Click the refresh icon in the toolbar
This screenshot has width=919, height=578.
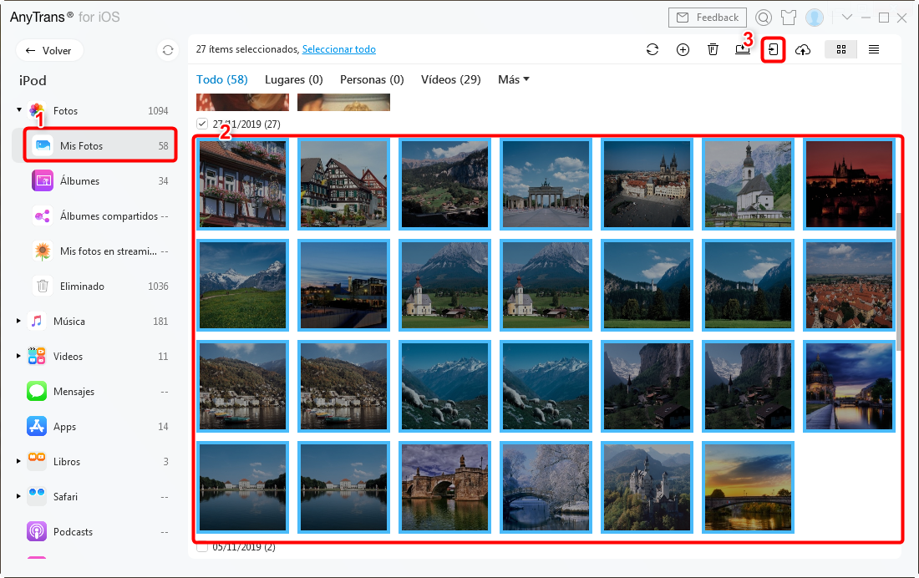652,50
